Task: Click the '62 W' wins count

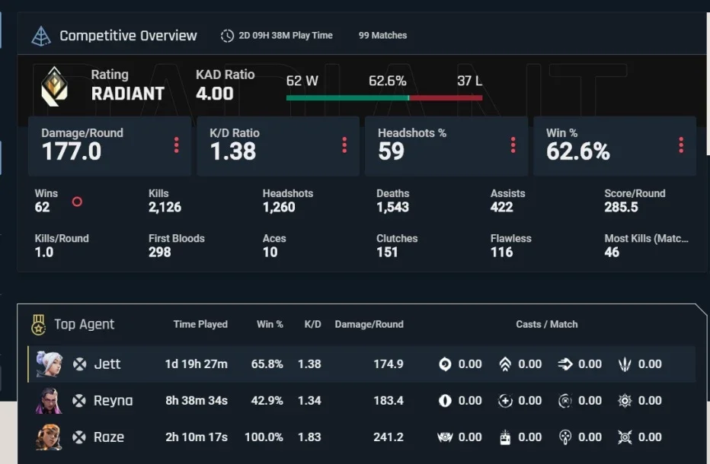Action: (302, 81)
